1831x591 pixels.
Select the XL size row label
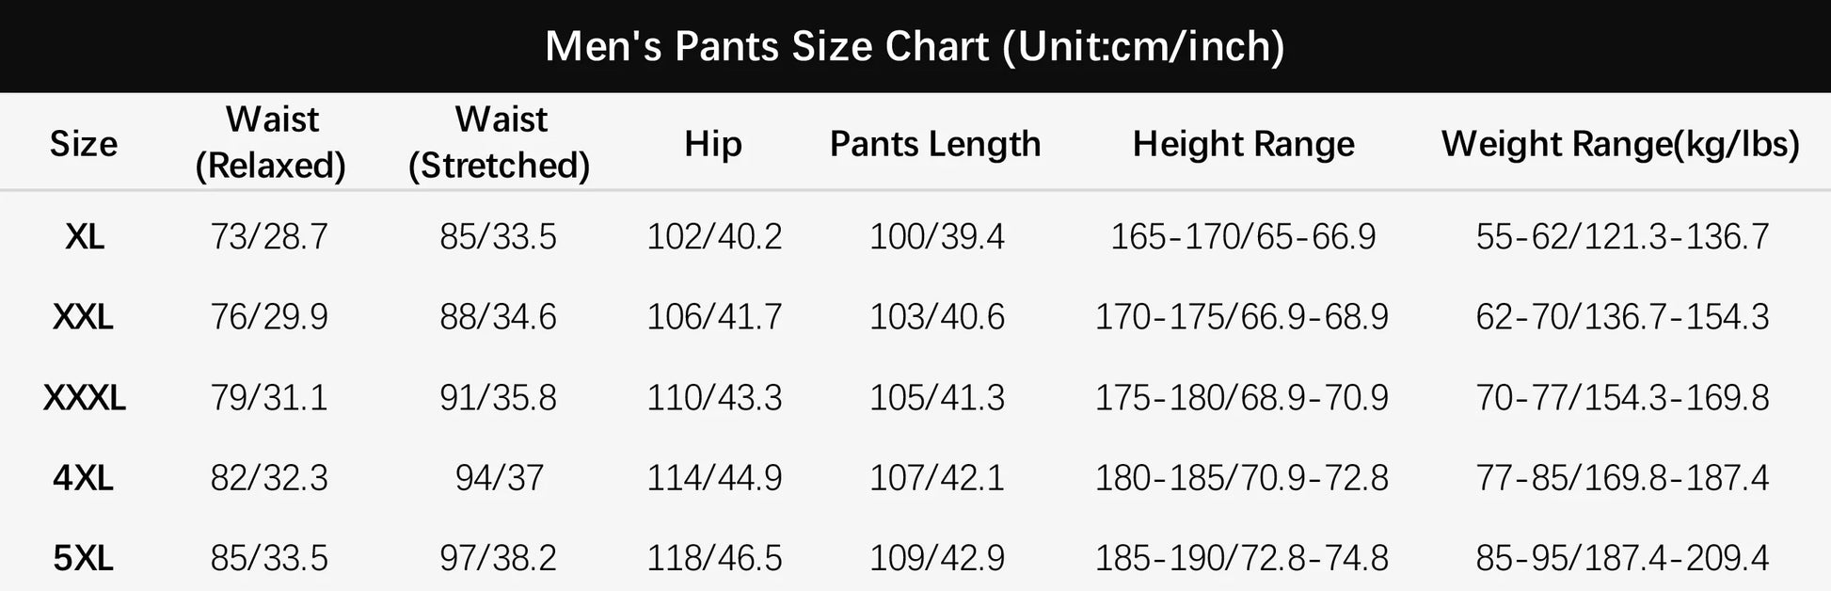[x=85, y=236]
